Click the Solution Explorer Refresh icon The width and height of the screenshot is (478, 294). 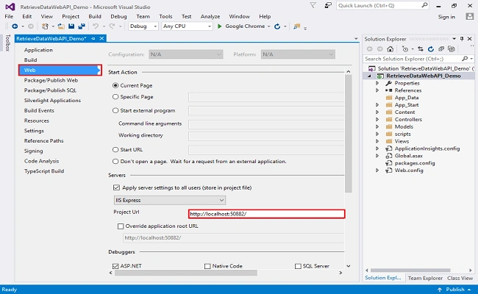(x=431, y=49)
